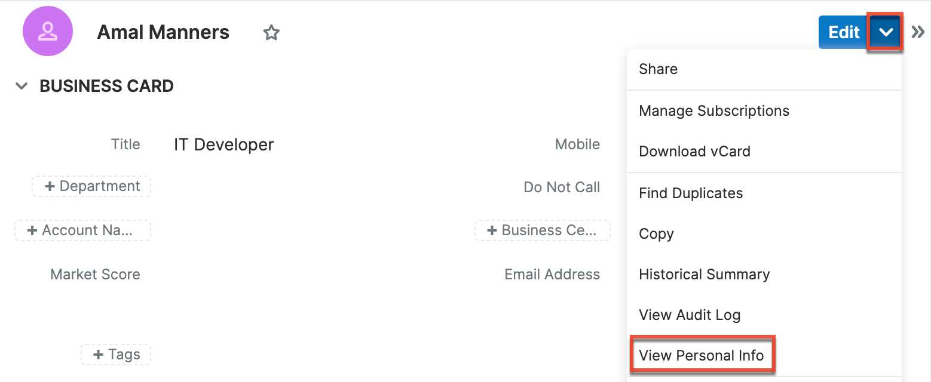Screen dimensions: 931x382
Task: Choose Copy from the actions menu
Action: 656,233
